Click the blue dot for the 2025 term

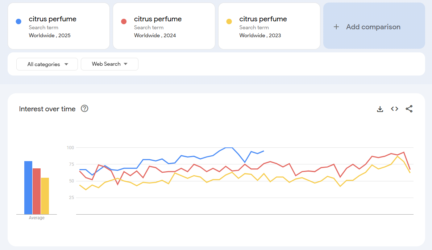coord(18,21)
